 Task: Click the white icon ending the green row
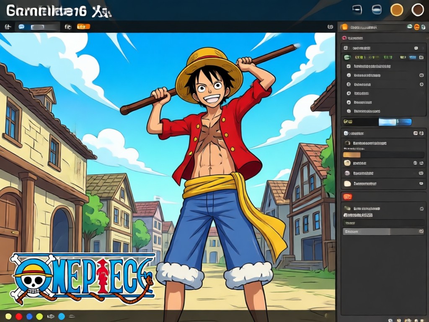[421, 57]
